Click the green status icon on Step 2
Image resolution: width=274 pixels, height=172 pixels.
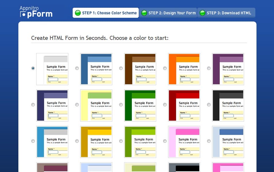click(x=144, y=13)
